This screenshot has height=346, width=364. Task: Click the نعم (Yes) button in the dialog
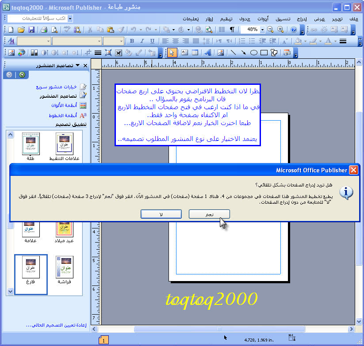pyautogui.click(x=209, y=214)
